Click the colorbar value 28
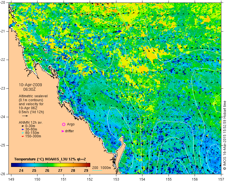This screenshot has height=182, width=227. [x=73, y=170]
